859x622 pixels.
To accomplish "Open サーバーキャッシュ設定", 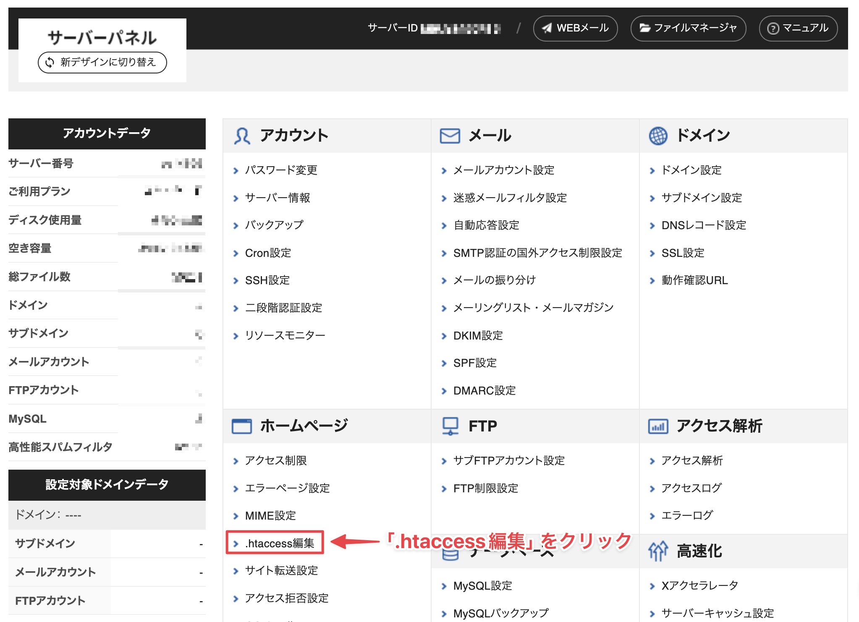I will (x=718, y=613).
